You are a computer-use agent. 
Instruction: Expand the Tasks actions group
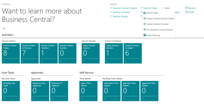click(x=166, y=8)
